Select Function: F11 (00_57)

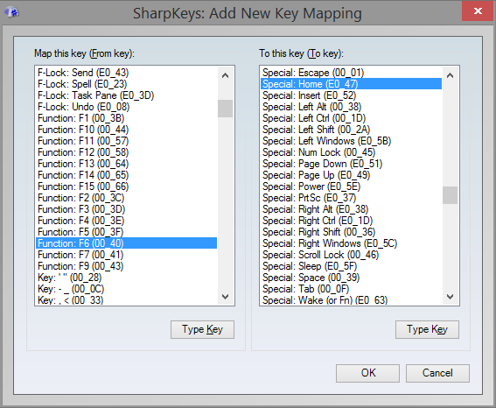(126, 141)
